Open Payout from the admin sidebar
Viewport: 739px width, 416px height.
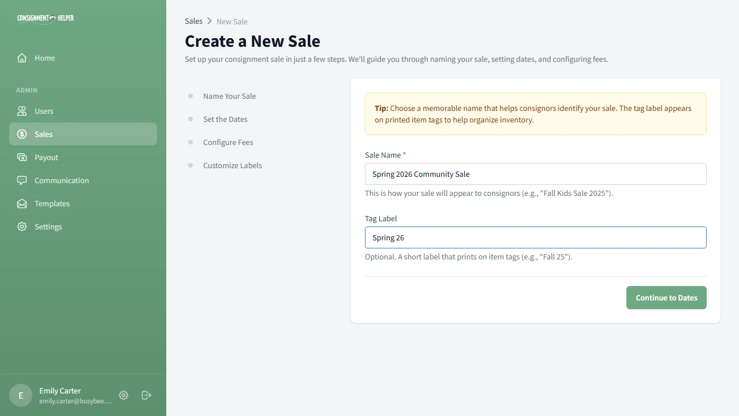46,157
